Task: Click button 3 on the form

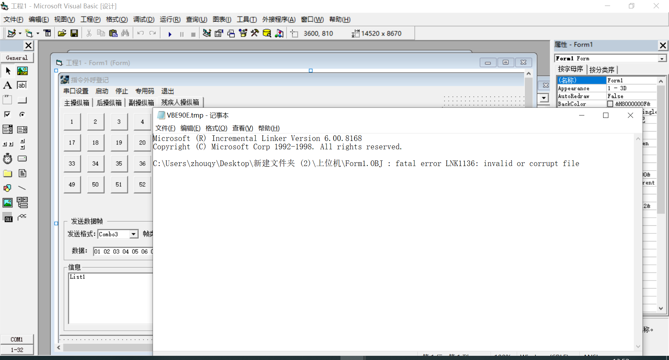Action: [119, 121]
